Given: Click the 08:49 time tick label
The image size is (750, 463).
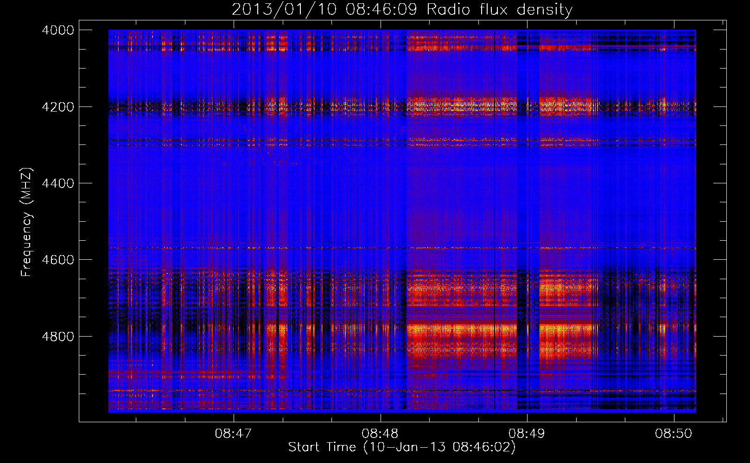Looking at the screenshot, I should tap(527, 434).
